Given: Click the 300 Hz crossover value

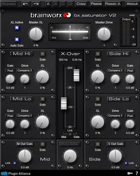Looking at the screenshot, I should [x=63, y=60].
